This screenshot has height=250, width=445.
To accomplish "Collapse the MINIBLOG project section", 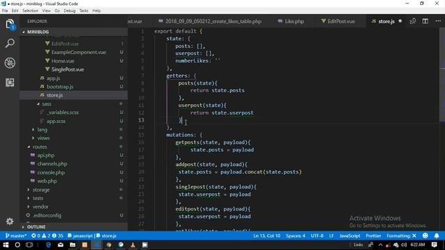I will click(x=38, y=32).
